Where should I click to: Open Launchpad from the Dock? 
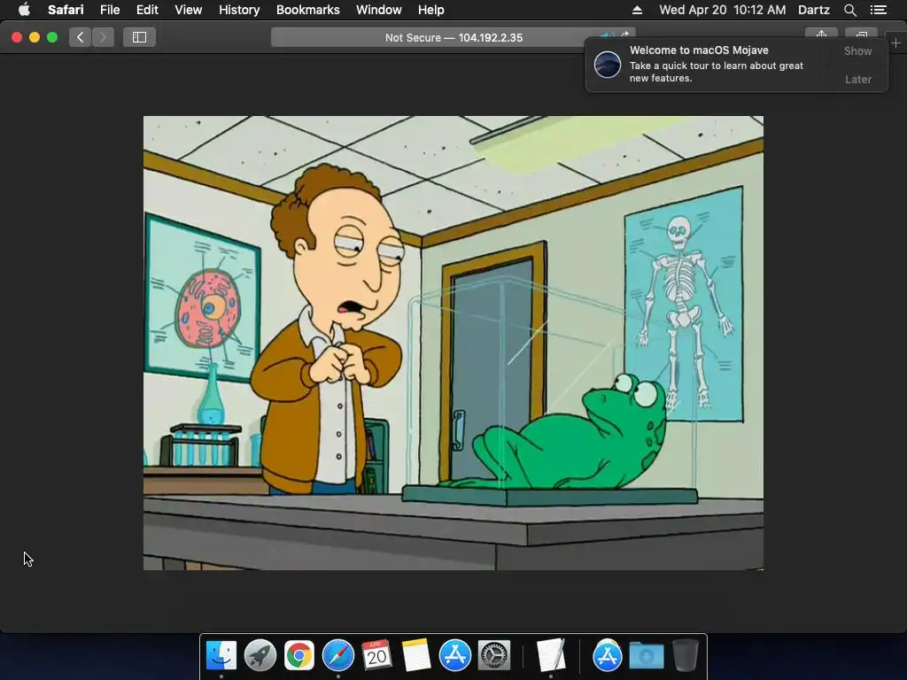pyautogui.click(x=260, y=655)
